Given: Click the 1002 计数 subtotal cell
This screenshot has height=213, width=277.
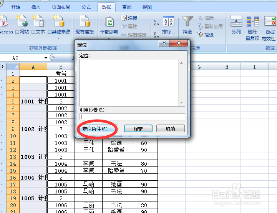Looking at the screenshot, I should [x=33, y=129].
